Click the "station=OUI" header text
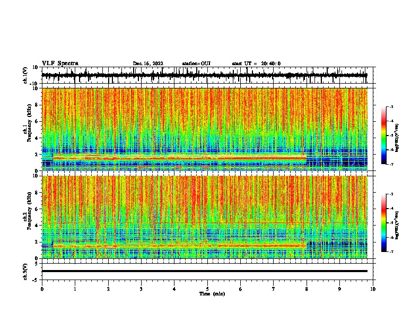Screen dimensions: 420x324 [196, 64]
